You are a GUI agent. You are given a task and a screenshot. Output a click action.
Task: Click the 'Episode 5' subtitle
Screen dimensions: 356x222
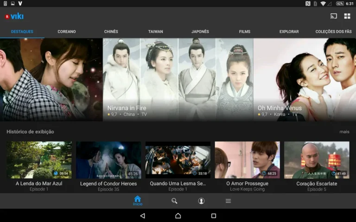[x=317, y=189]
